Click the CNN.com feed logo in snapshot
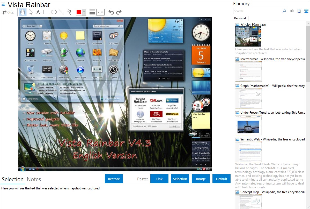This screenshot has height=209, width=310. 156,101
